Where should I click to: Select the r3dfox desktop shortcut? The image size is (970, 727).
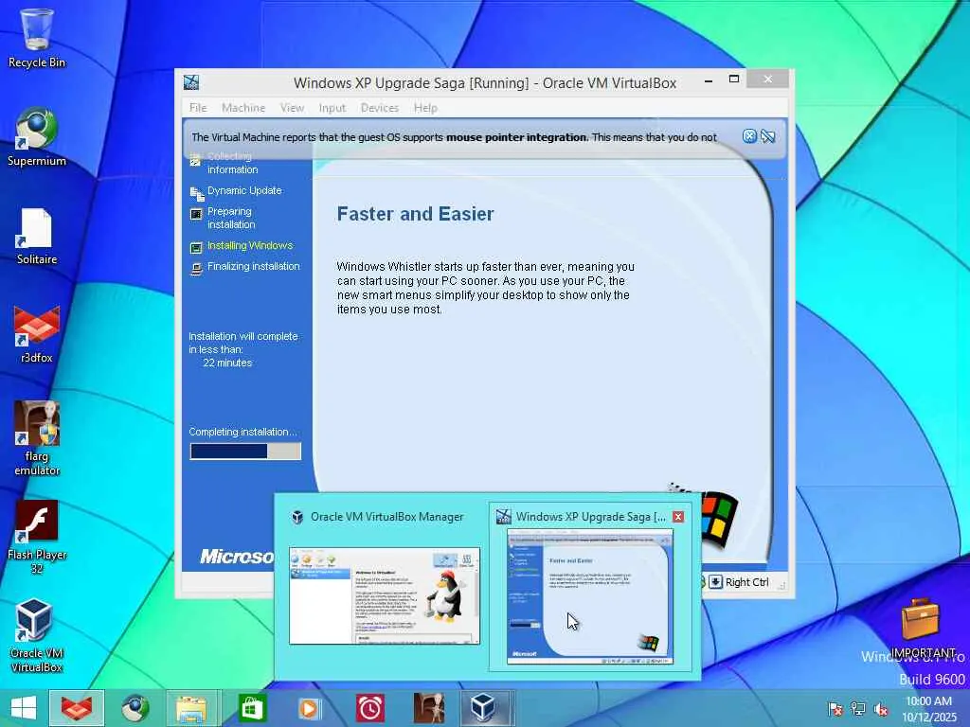tap(37, 334)
